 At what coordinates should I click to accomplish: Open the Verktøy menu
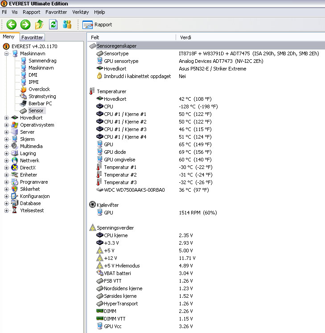click(81, 12)
